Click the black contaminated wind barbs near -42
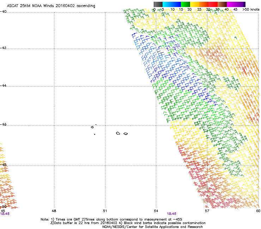Image resolution: width=261 pixels, height=229 pixels. [160, 52]
